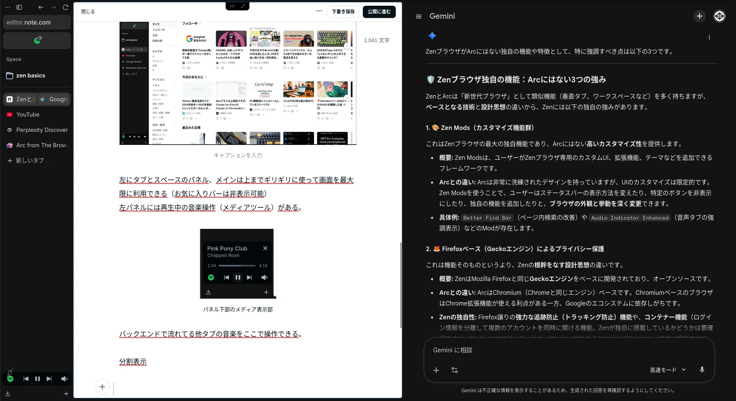Add a new workspace via the sidebar plus

point(66,394)
